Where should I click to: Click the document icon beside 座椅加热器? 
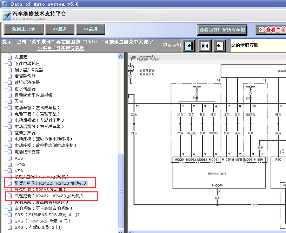point(10,133)
